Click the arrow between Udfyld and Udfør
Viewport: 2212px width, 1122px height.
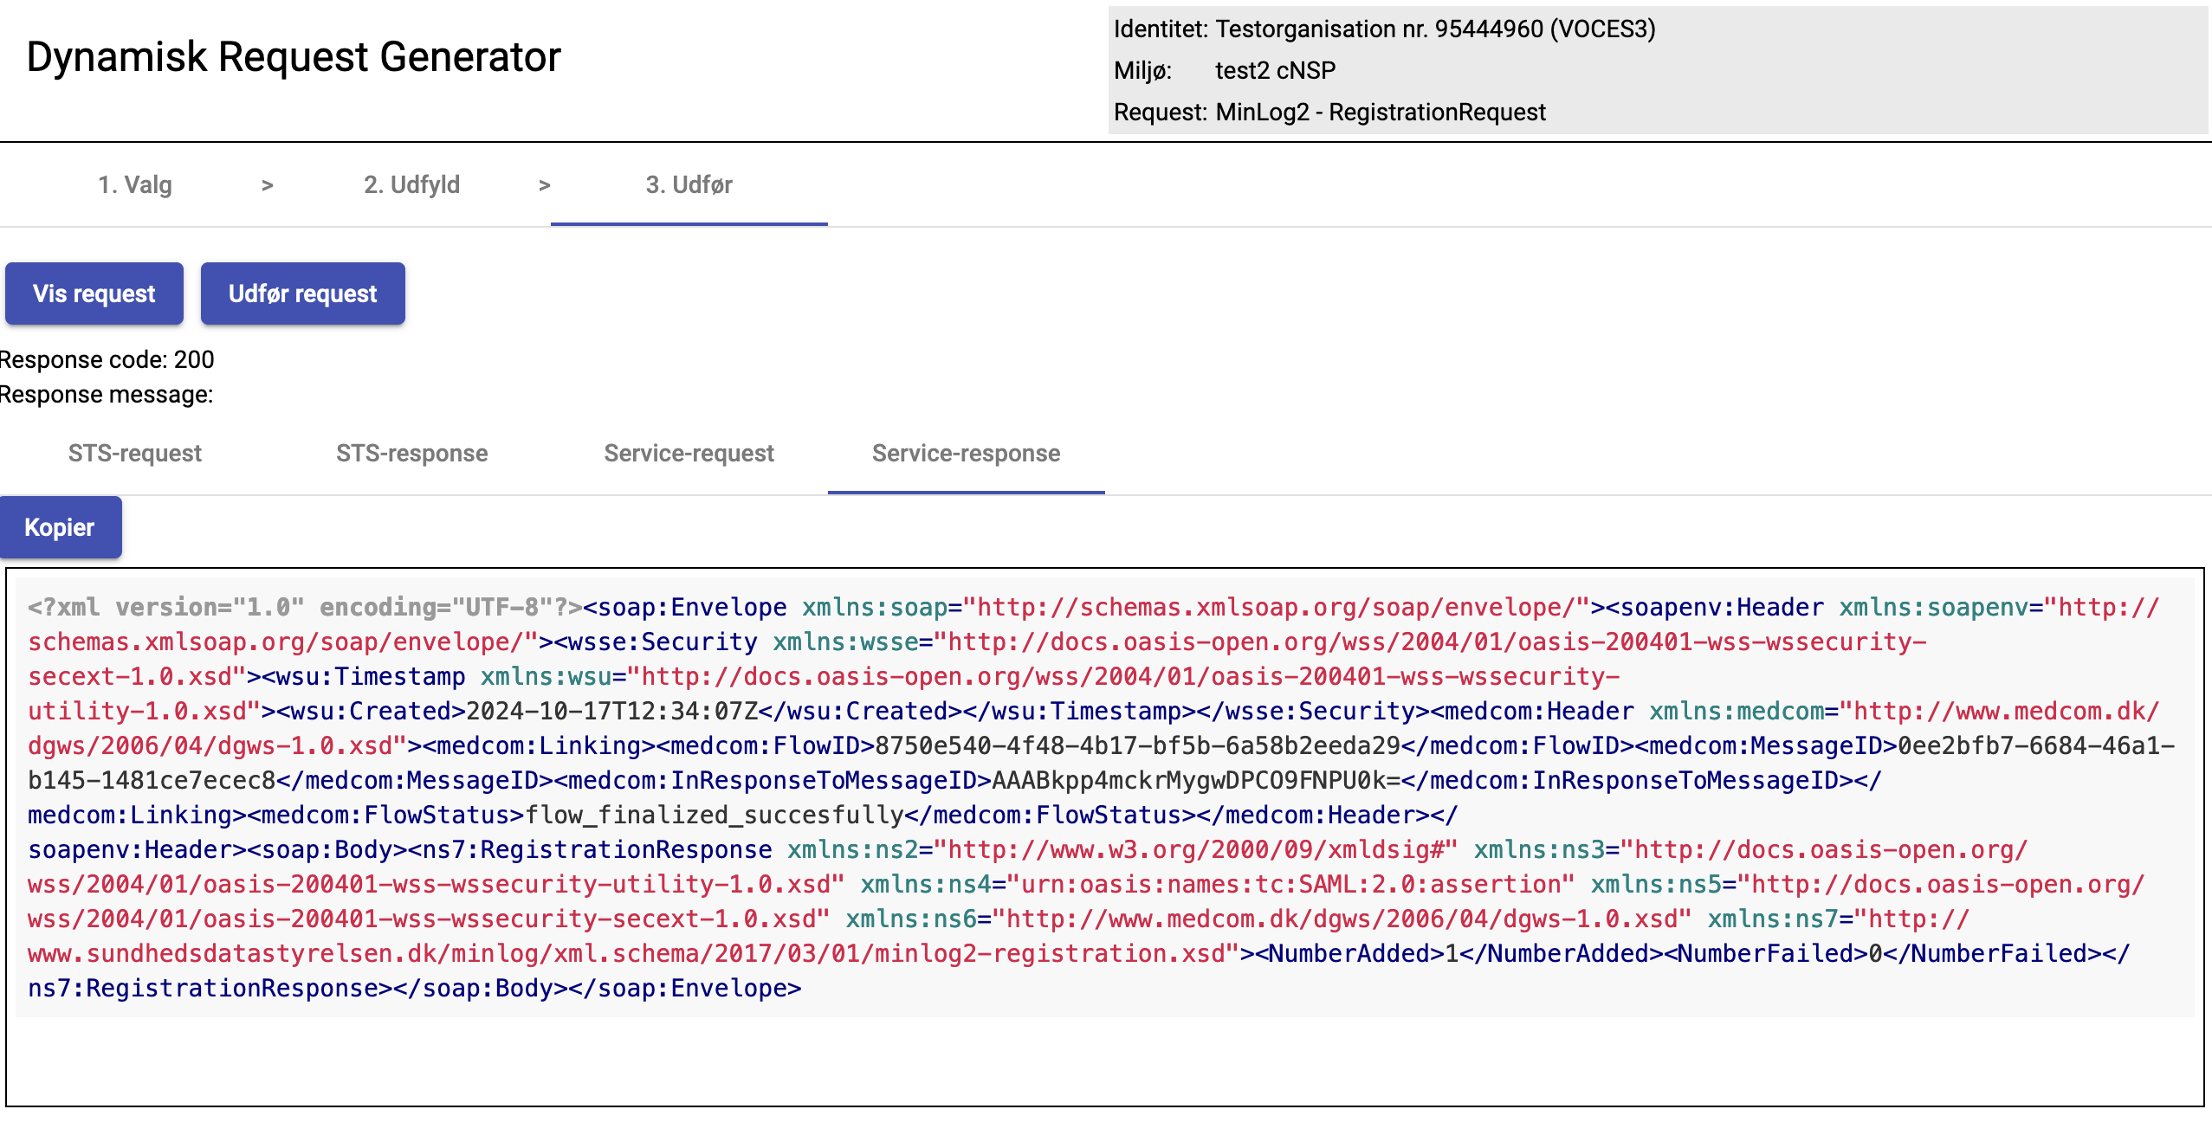545,185
